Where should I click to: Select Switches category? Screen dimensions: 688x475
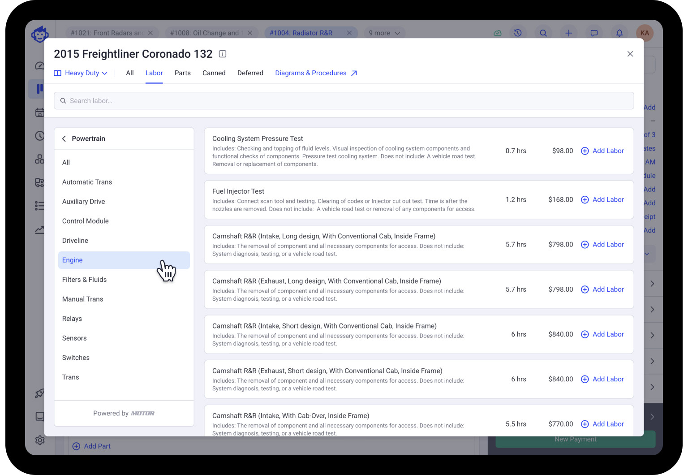pyautogui.click(x=124, y=358)
